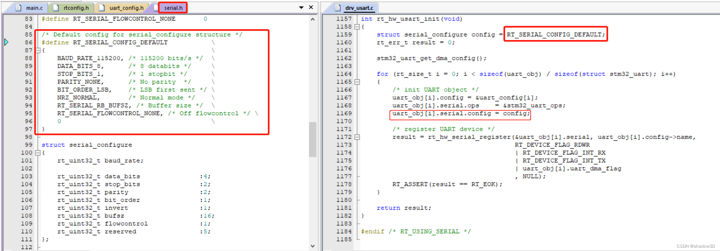Click RT_SERIAL_CONFIG_DEFAULT on line 1159

pyautogui.click(x=554, y=34)
